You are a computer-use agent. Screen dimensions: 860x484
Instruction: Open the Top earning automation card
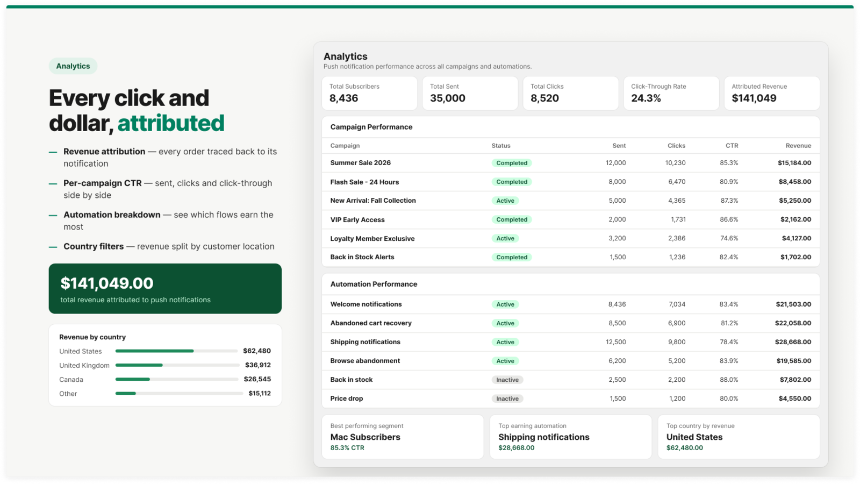(571, 437)
